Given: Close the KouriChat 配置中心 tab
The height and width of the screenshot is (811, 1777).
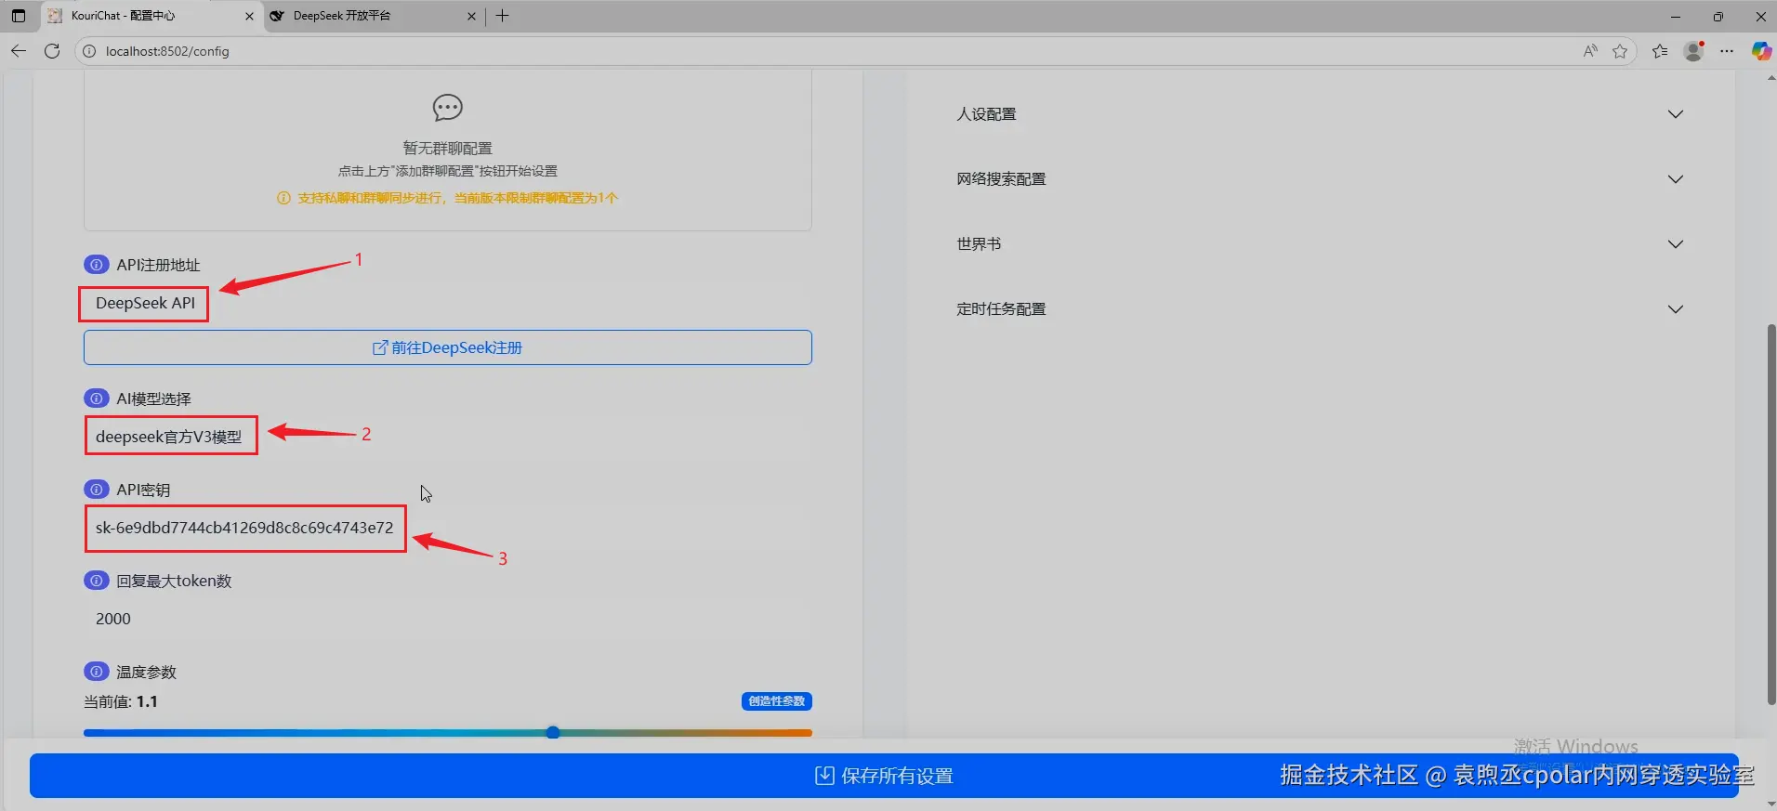Looking at the screenshot, I should pyautogui.click(x=249, y=16).
